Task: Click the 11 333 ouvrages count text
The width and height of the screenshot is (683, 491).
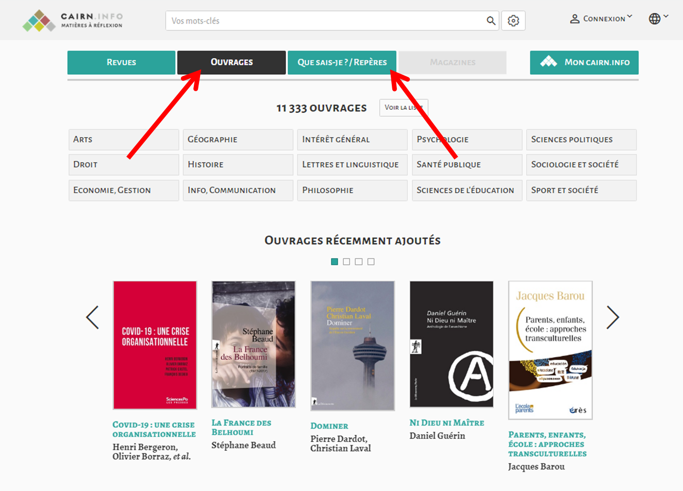Action: pyautogui.click(x=322, y=108)
